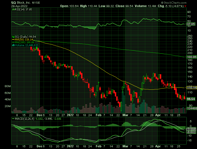This screenshot has height=149, width=197.
Task: Click the RSI(14) 37.85 legend label
Action: pyautogui.click(x=23, y=10)
